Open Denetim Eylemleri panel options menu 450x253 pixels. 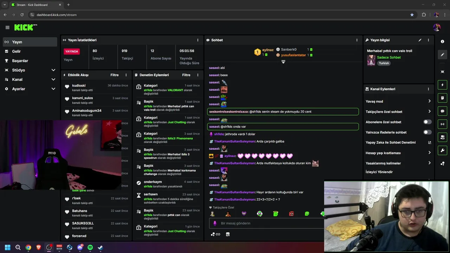click(x=198, y=75)
